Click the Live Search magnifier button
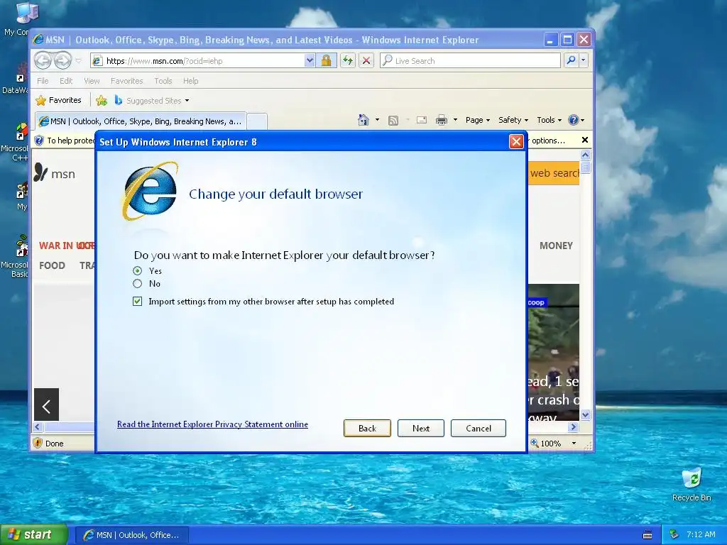The height and width of the screenshot is (545, 727). tap(572, 60)
